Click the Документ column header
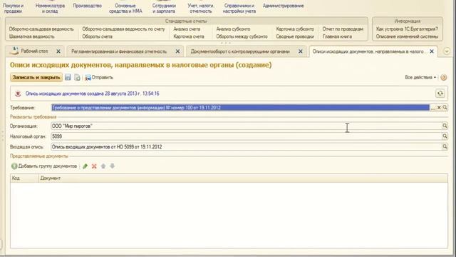 click(x=243, y=178)
